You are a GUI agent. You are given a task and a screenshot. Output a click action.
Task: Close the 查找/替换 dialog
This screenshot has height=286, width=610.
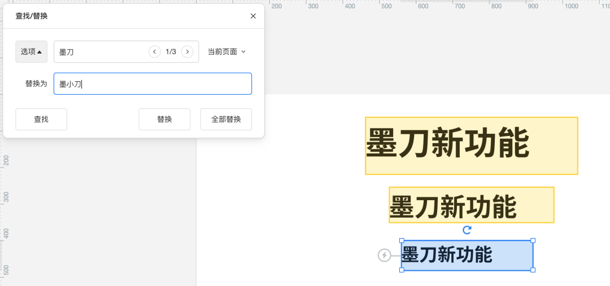(253, 16)
